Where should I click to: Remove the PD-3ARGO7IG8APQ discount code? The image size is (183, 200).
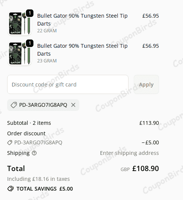tap(73, 105)
